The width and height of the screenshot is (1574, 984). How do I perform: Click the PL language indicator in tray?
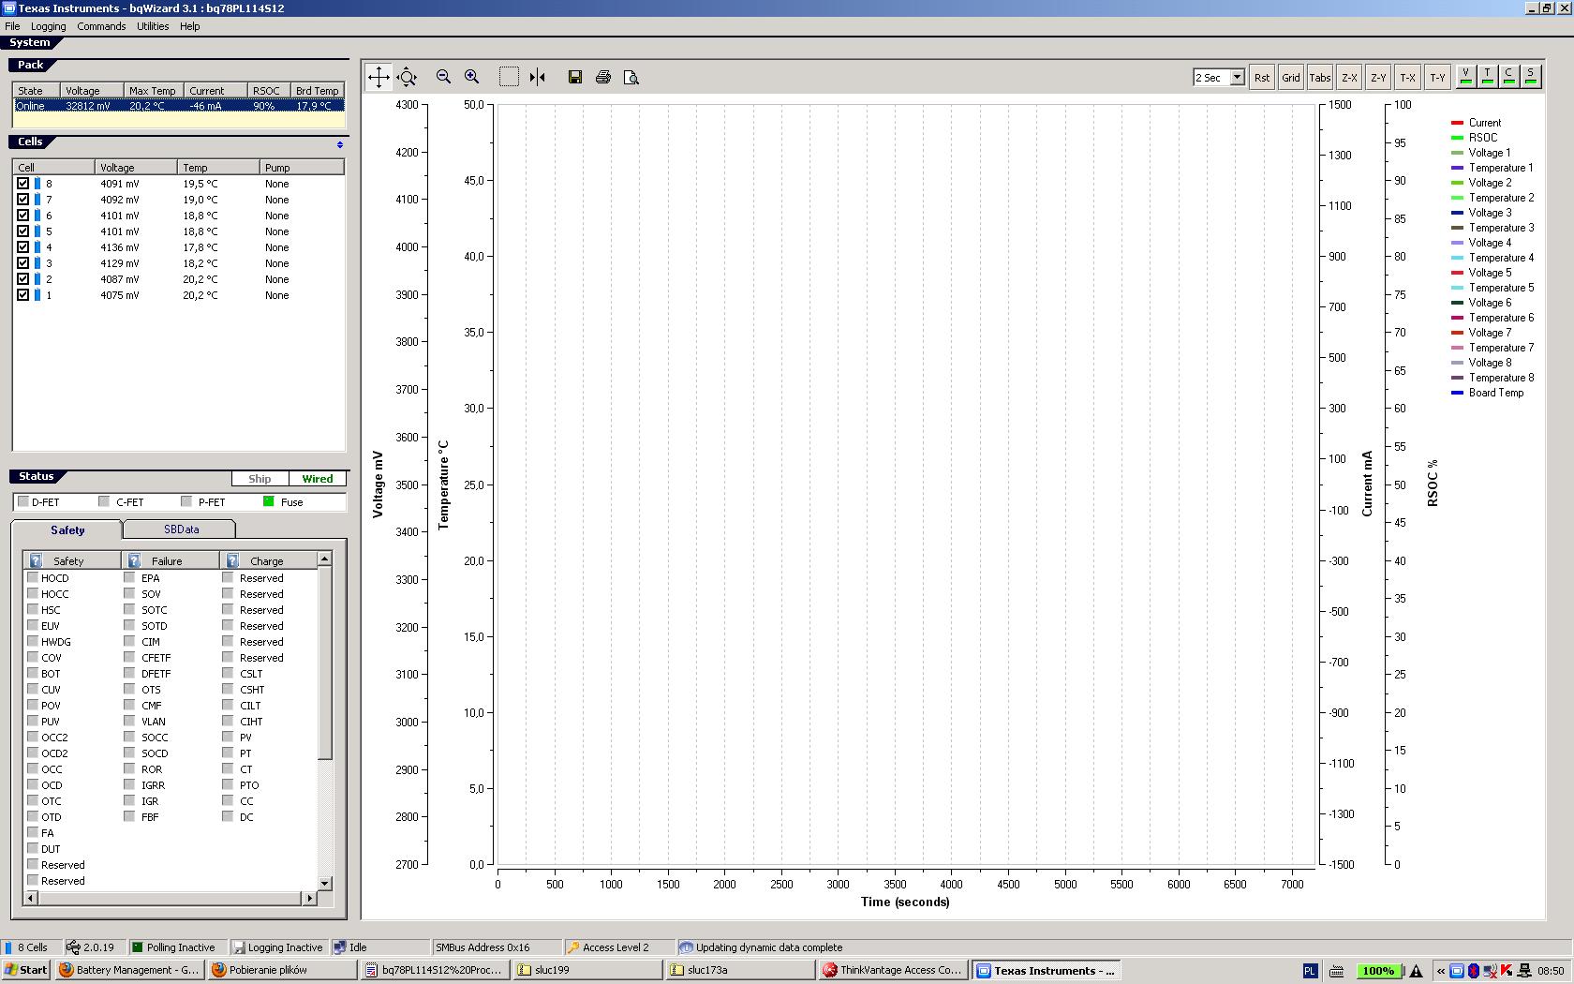coord(1310,971)
